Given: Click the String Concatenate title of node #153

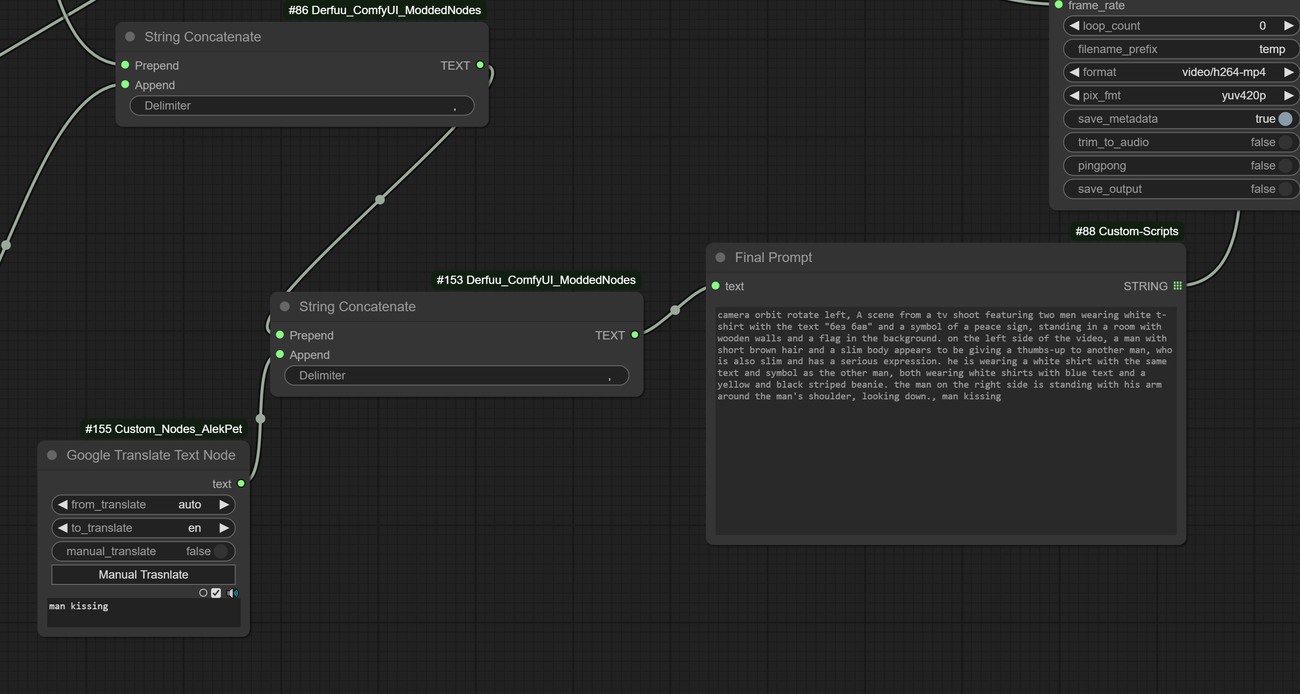Looking at the screenshot, I should (x=357, y=307).
